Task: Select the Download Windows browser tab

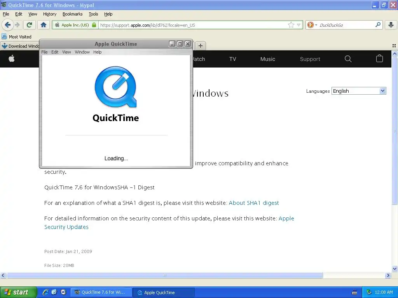Action: [x=20, y=46]
